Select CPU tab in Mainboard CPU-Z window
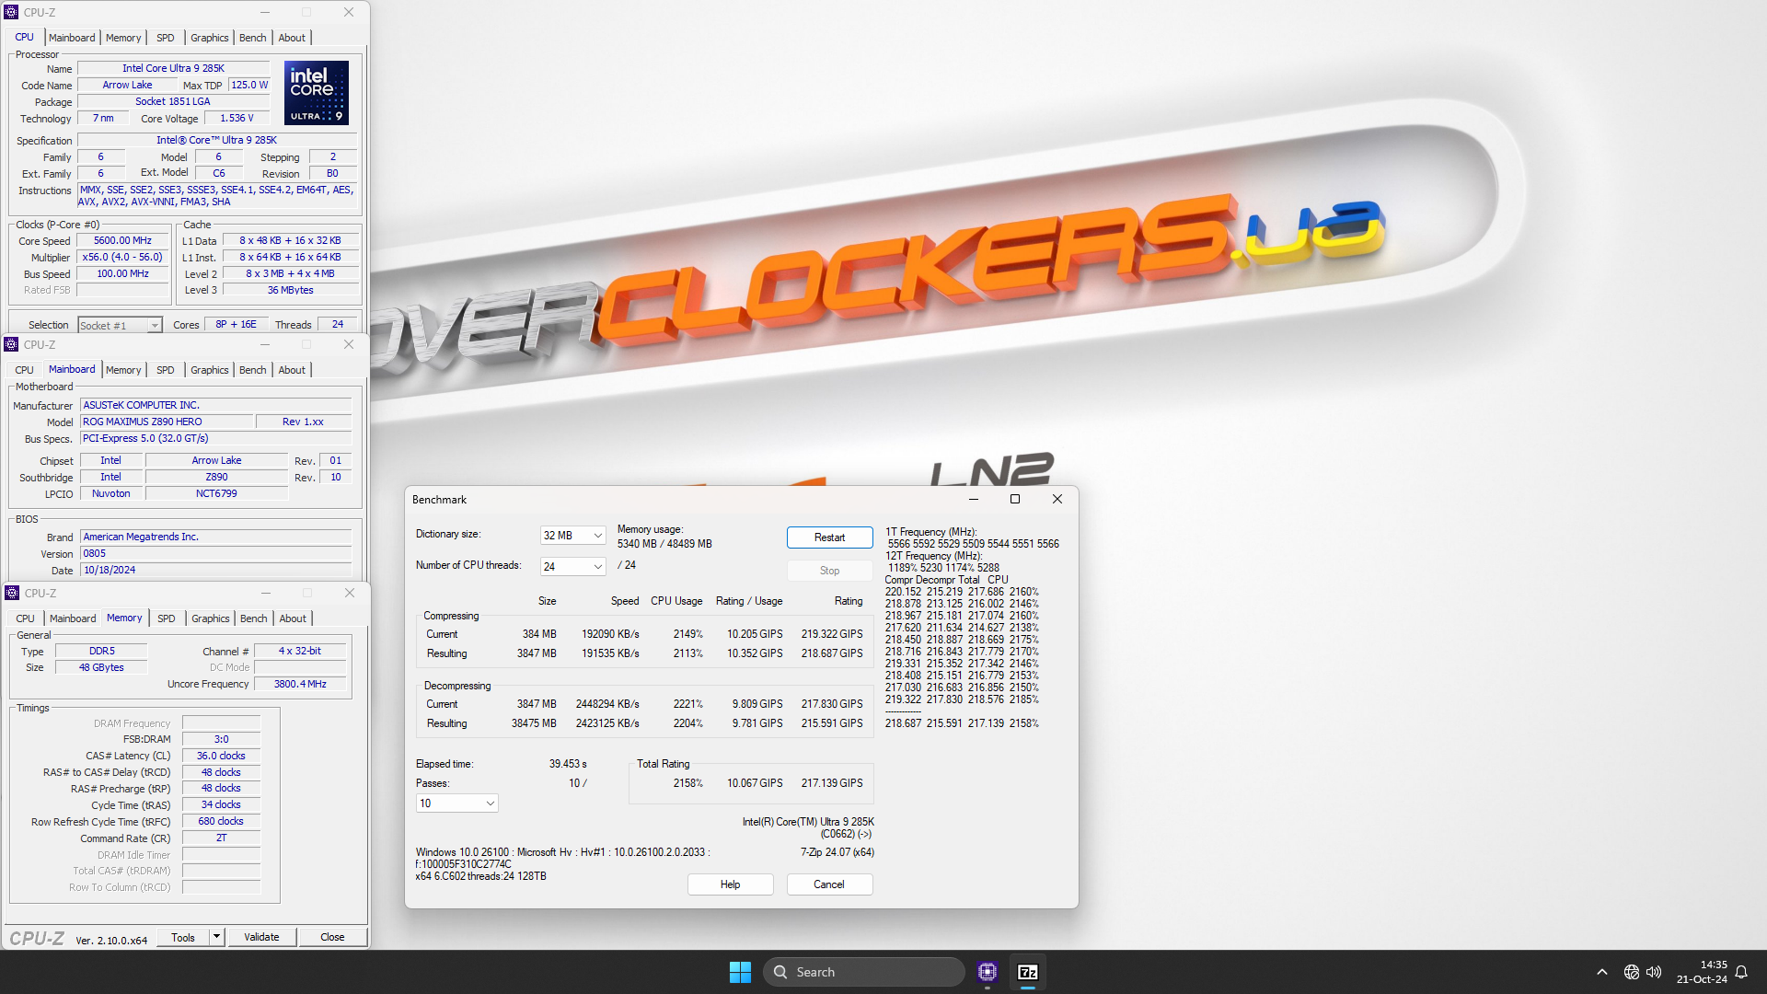Image resolution: width=1767 pixels, height=994 pixels. (25, 370)
